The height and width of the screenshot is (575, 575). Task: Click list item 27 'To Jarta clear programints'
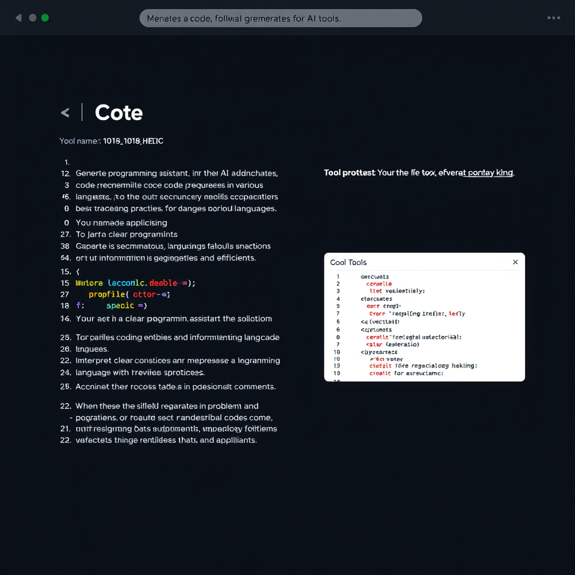[121, 235]
